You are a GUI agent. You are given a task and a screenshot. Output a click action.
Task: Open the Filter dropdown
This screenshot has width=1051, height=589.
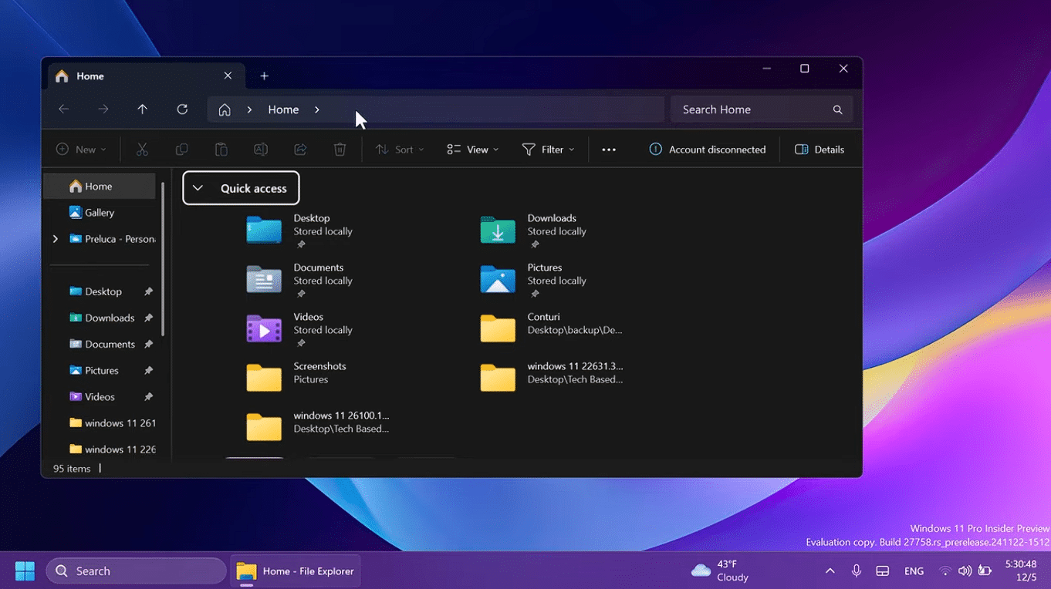pyautogui.click(x=549, y=150)
